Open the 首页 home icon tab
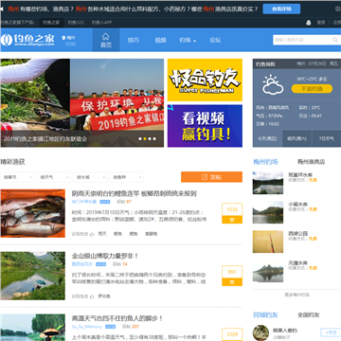 coord(106,40)
